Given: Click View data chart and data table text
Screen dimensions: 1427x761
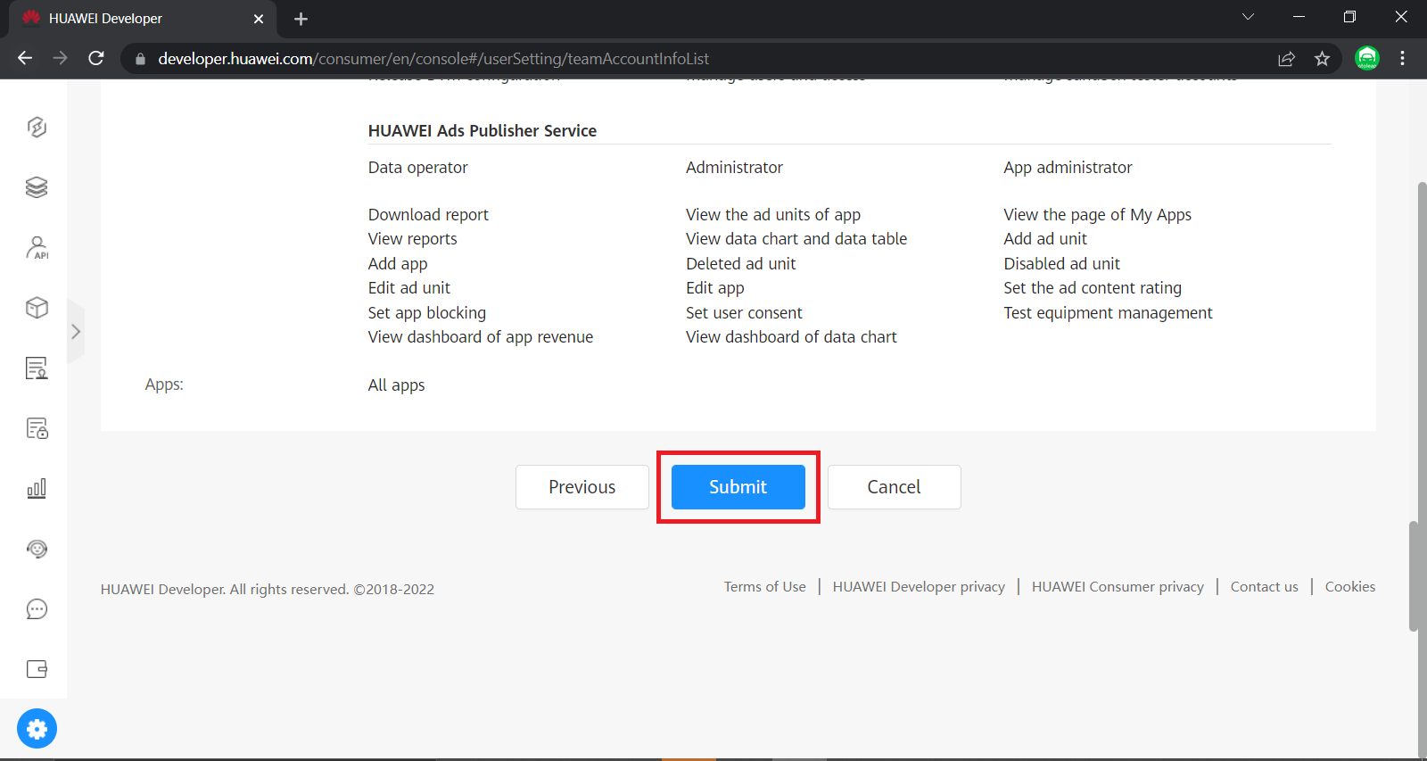Looking at the screenshot, I should [x=796, y=238].
